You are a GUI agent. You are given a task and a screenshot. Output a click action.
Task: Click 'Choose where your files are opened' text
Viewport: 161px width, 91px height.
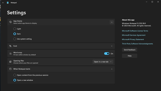(x=26, y=63)
